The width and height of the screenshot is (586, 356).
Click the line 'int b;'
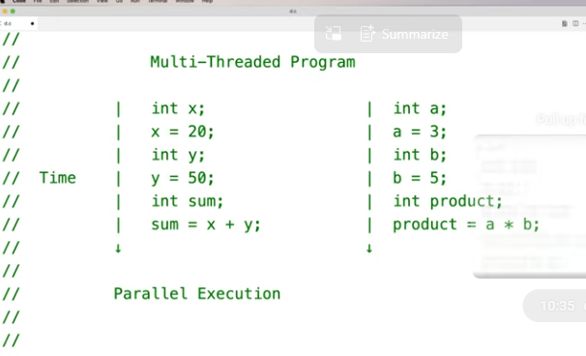click(420, 155)
